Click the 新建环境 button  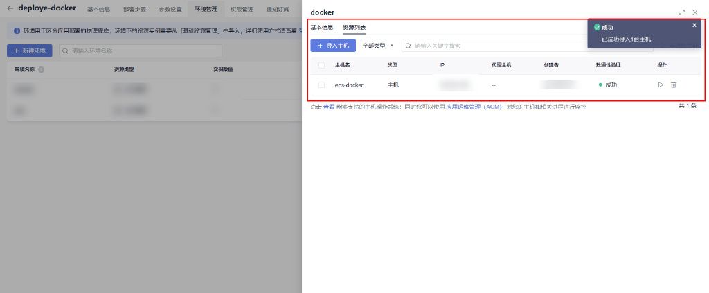click(29, 51)
